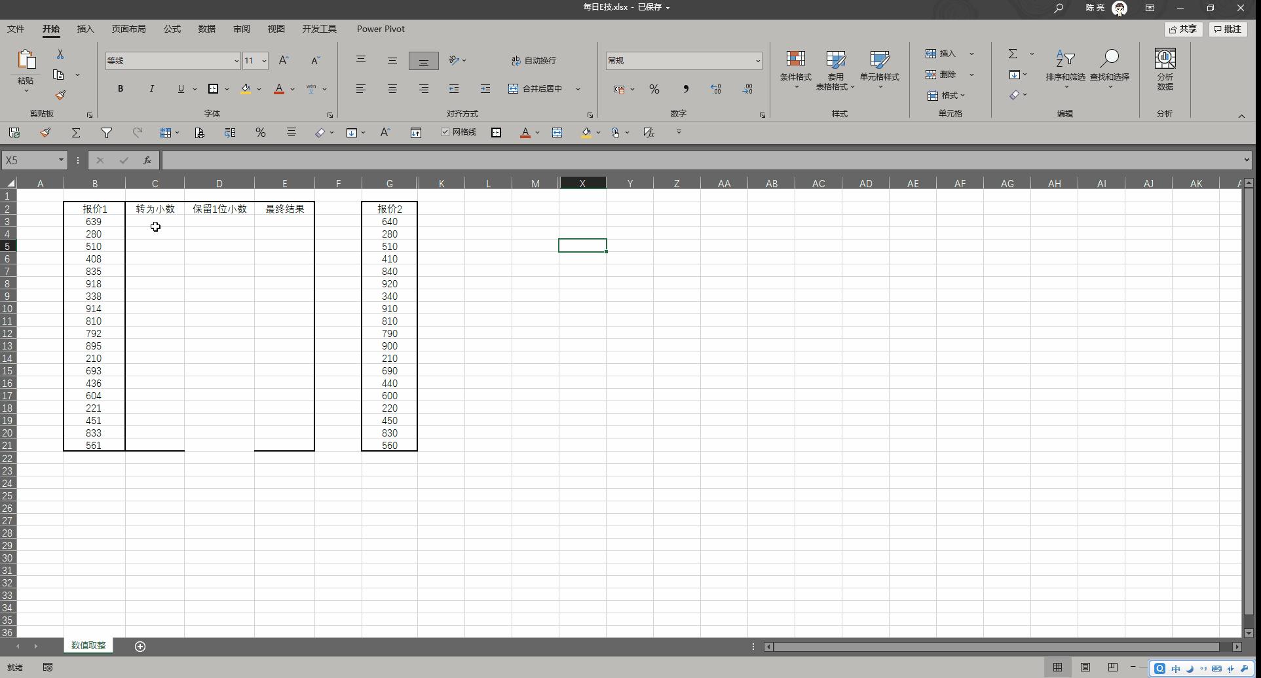Select the percent style icon
Viewport: 1261px width, 678px height.
point(654,88)
